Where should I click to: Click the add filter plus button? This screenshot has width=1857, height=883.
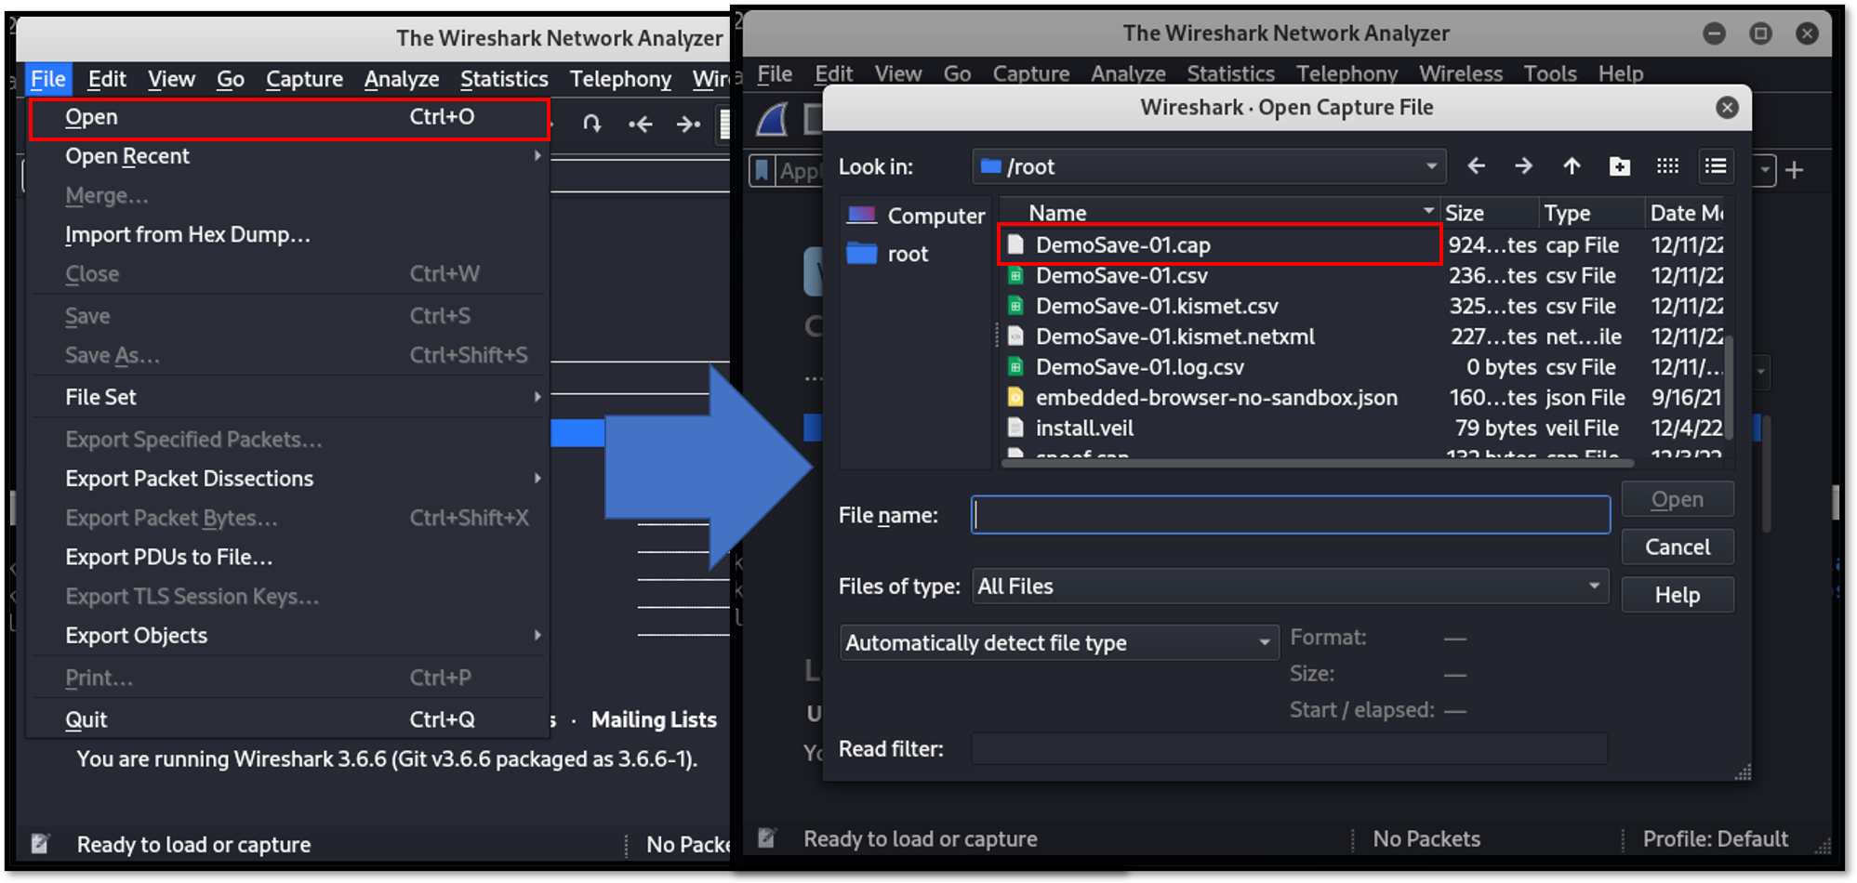[x=1795, y=170]
